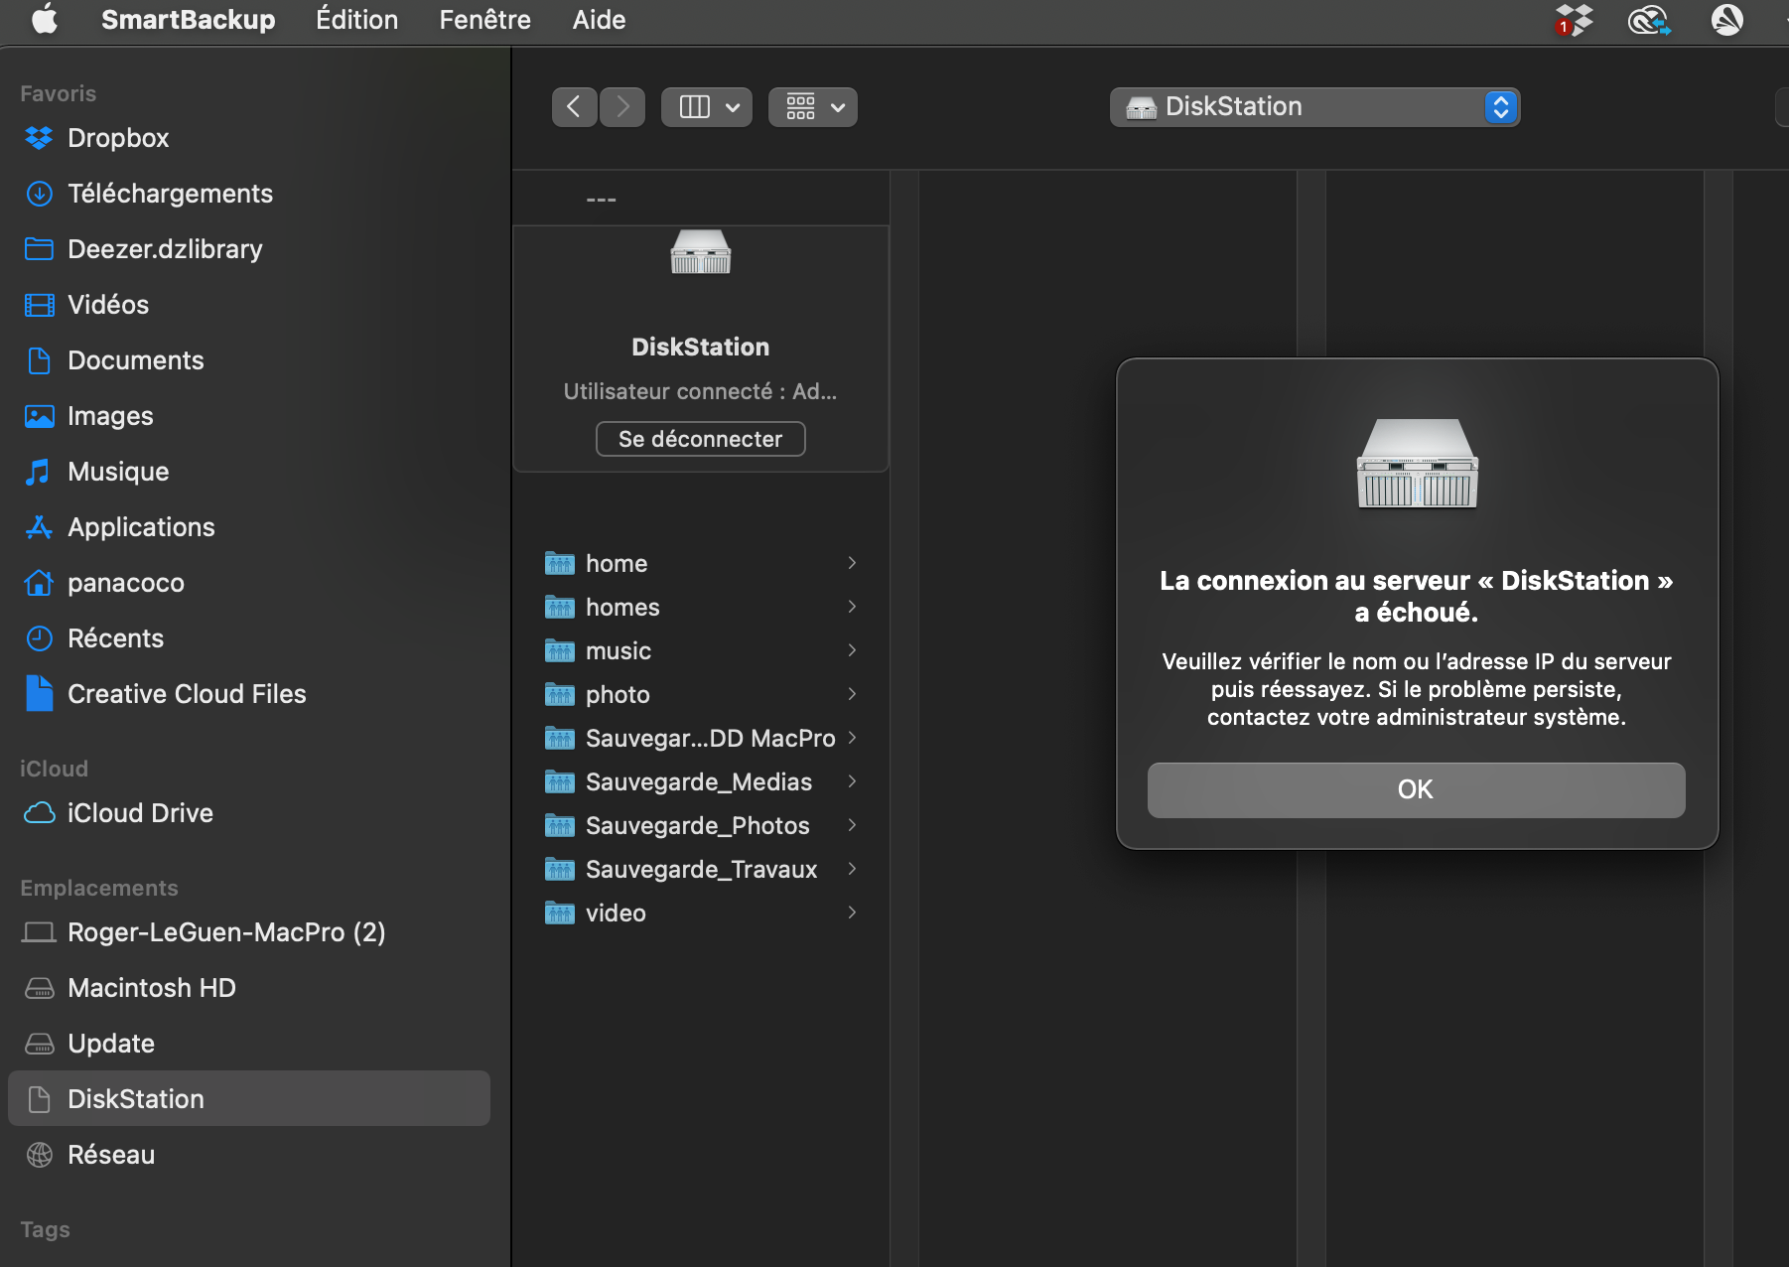The width and height of the screenshot is (1789, 1267).
Task: Click the iCloud sidebar section header
Action: click(54, 769)
